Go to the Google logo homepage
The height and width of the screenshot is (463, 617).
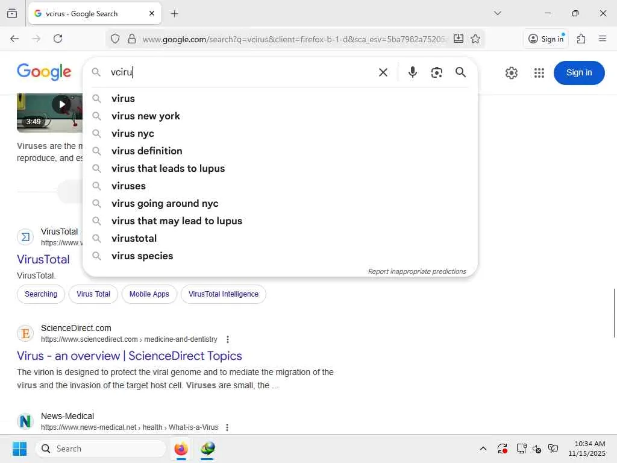44,72
